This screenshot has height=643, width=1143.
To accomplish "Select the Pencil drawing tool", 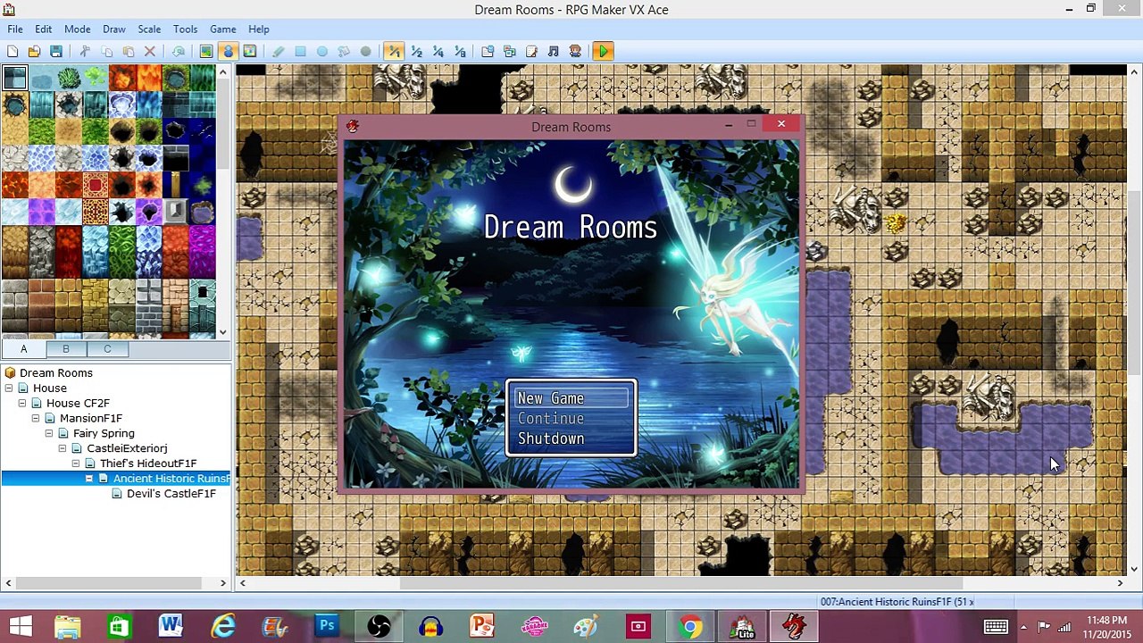I will click(279, 52).
